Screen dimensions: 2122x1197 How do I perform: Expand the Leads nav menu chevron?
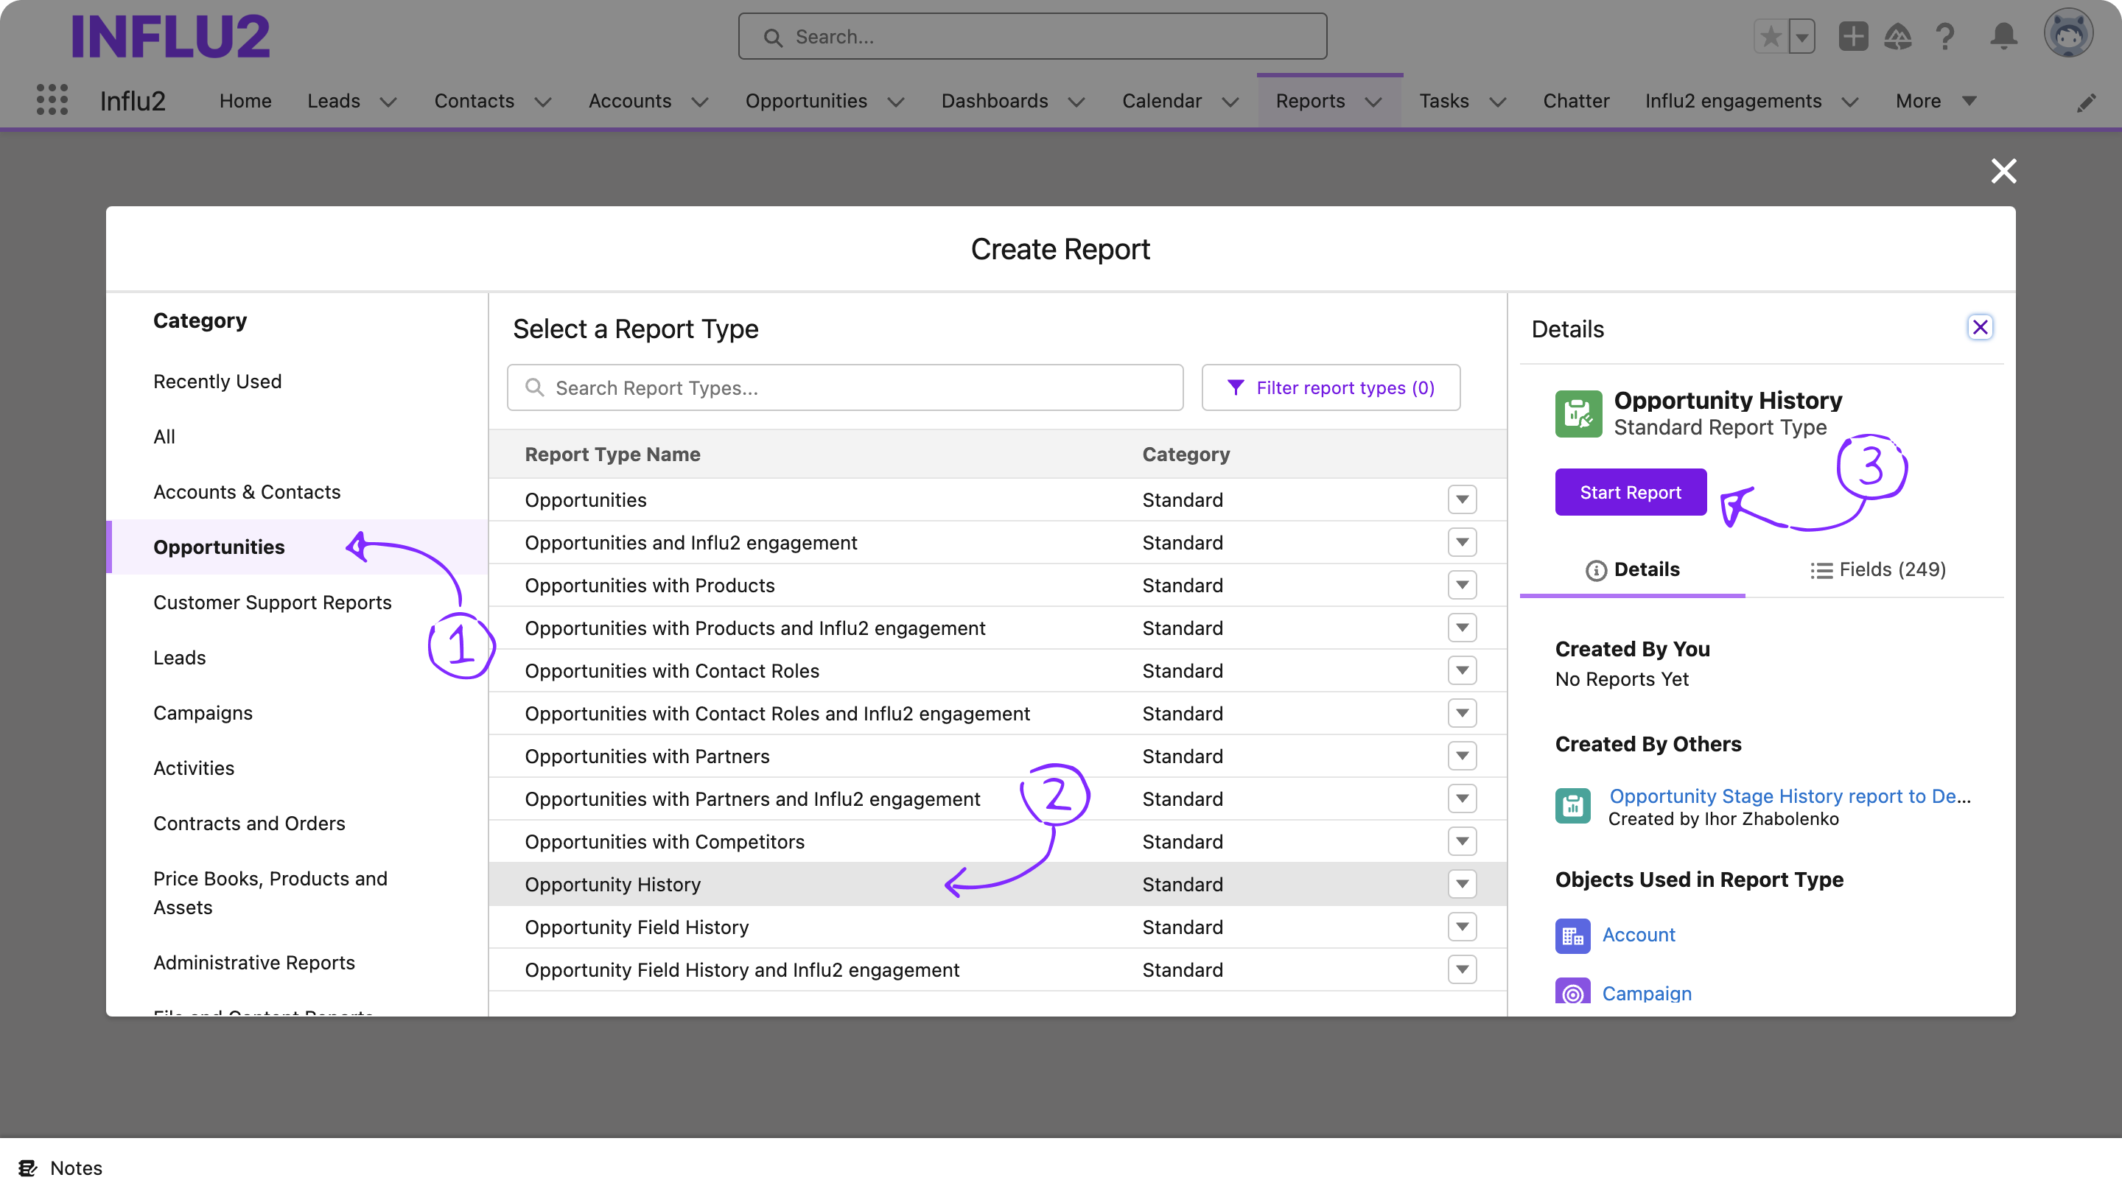(x=387, y=102)
